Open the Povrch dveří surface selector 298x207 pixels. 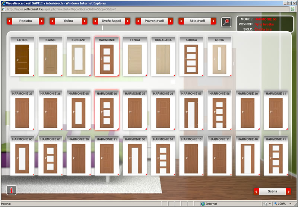pyautogui.click(x=155, y=21)
